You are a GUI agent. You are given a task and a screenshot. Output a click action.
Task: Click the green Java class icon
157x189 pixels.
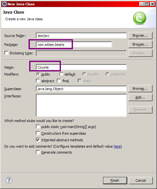pos(140,18)
